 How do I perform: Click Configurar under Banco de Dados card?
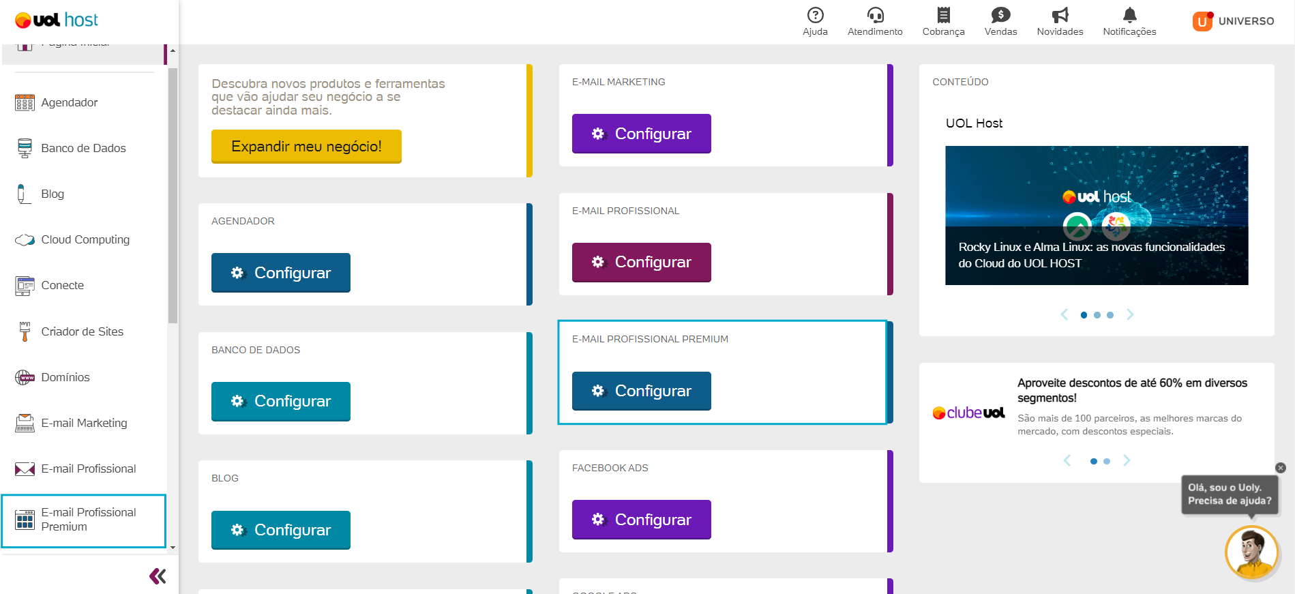(281, 402)
